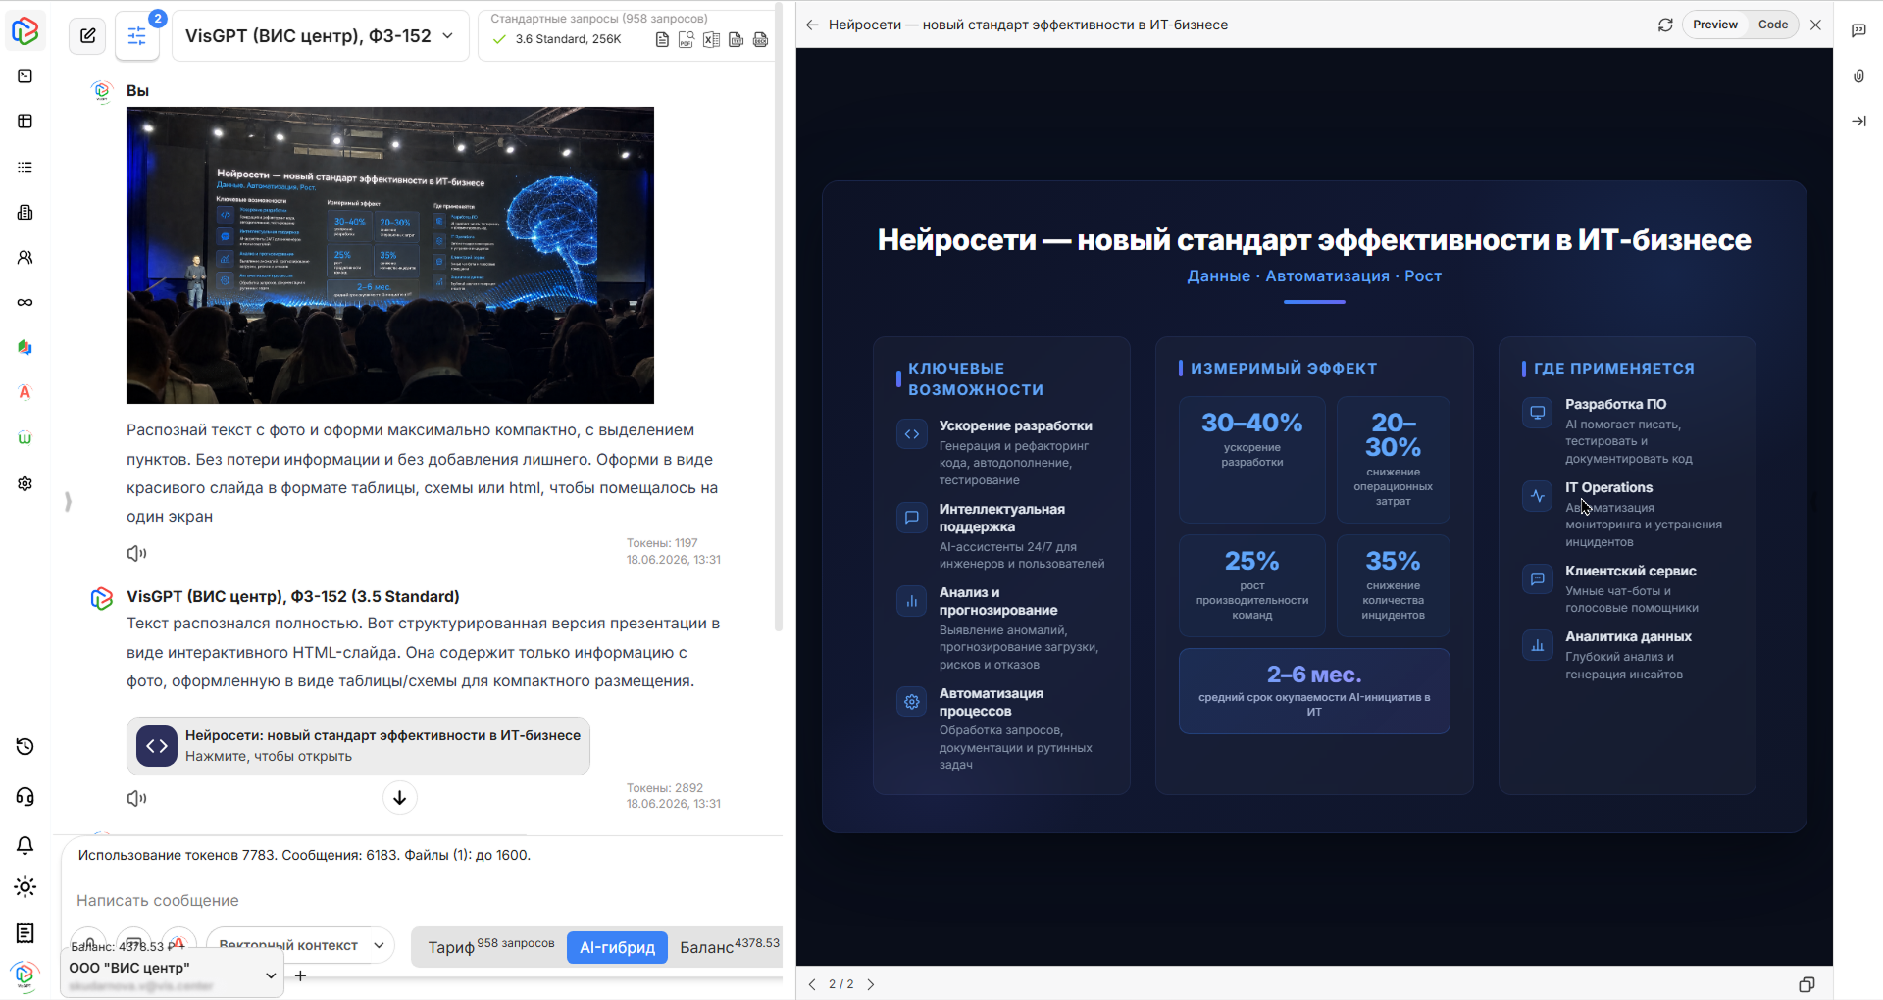Play audio of the user's message

[x=136, y=554]
